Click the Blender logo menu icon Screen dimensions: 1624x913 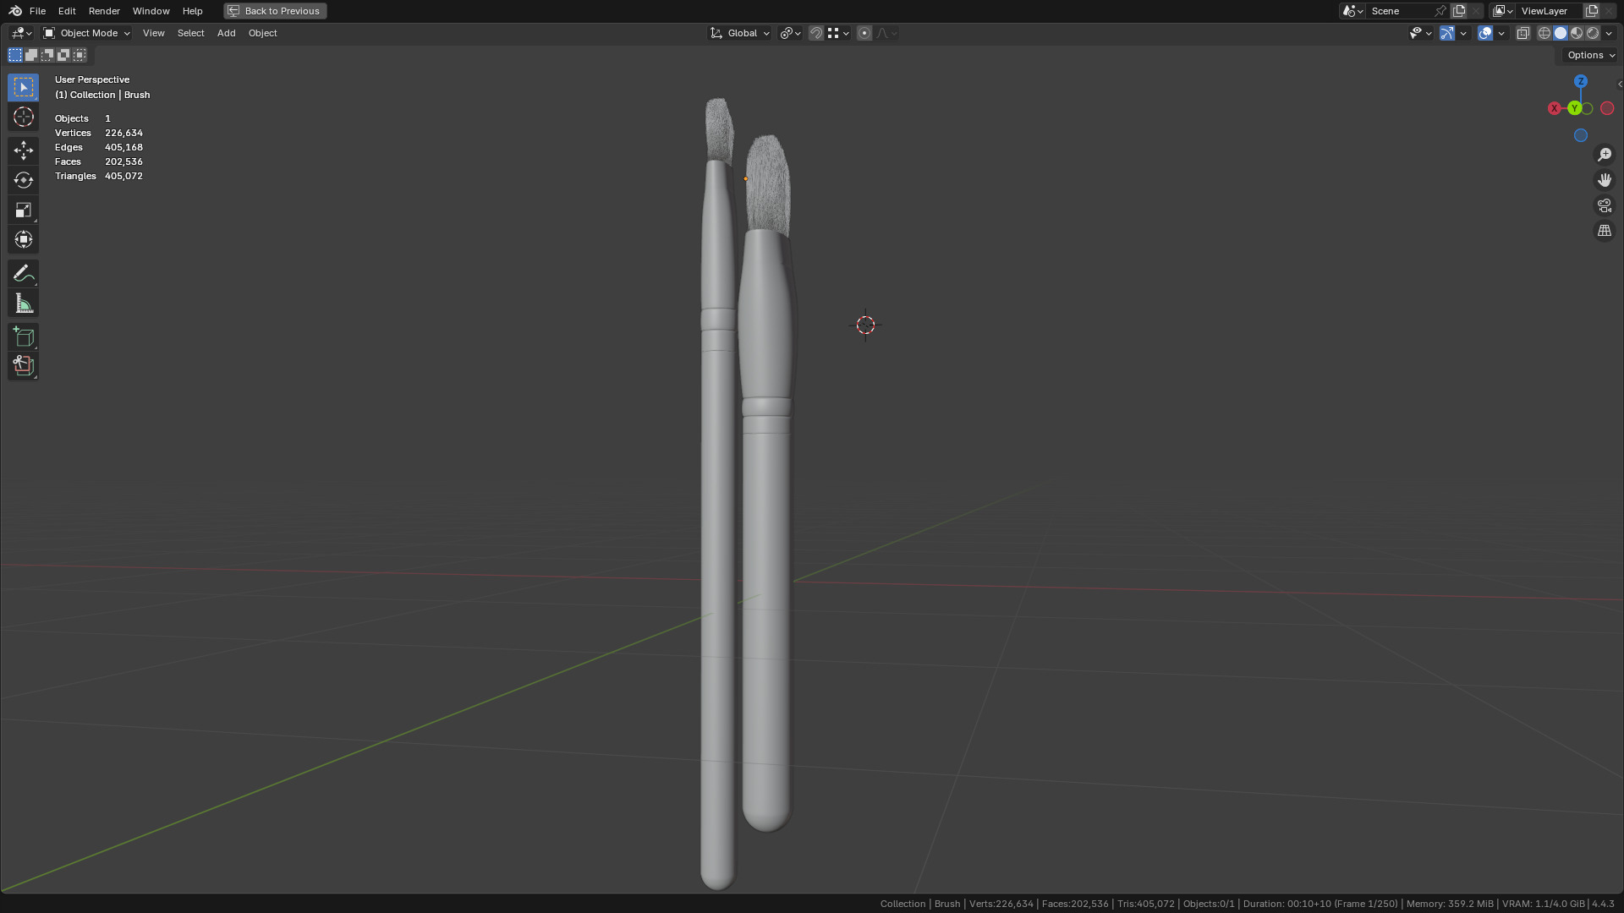point(15,11)
